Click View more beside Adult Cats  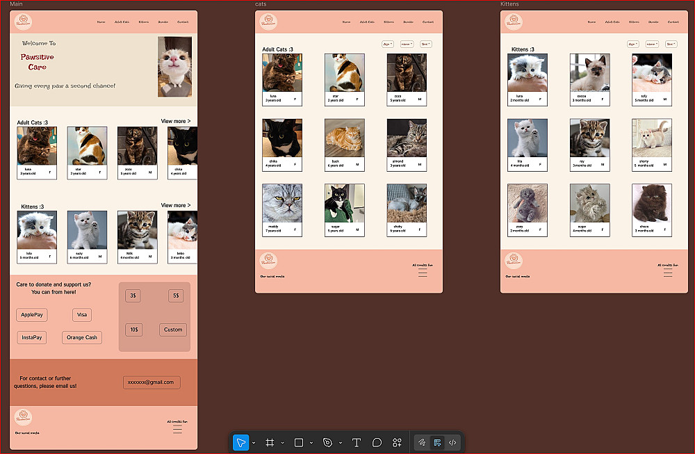click(176, 121)
